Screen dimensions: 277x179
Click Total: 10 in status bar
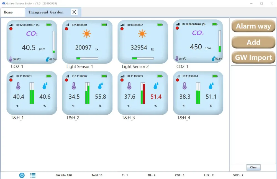[97, 175]
